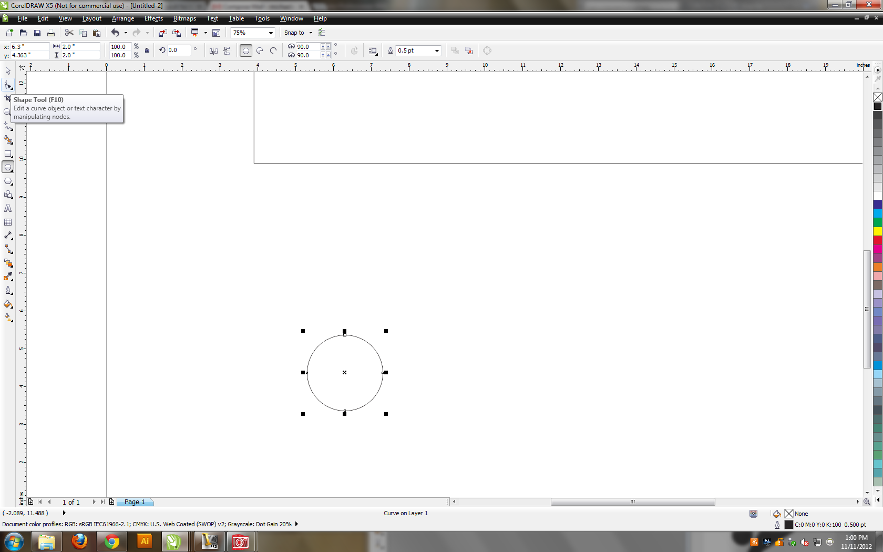883x552 pixels.
Task: Open the outline width dropdown
Action: tap(437, 50)
